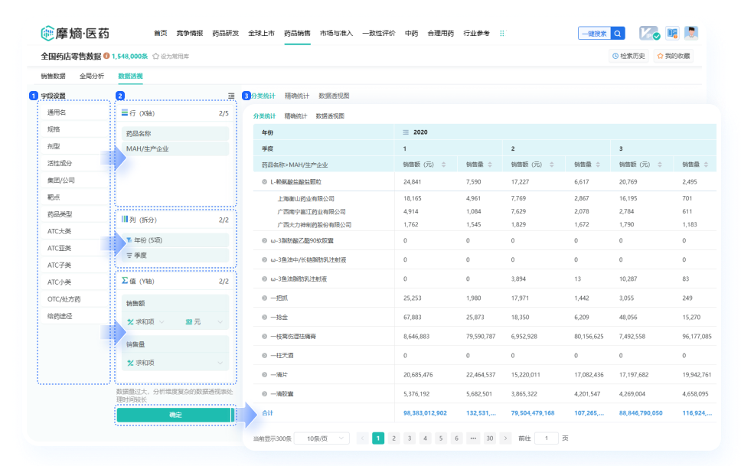Expand the 一把抓 row

point(265,298)
